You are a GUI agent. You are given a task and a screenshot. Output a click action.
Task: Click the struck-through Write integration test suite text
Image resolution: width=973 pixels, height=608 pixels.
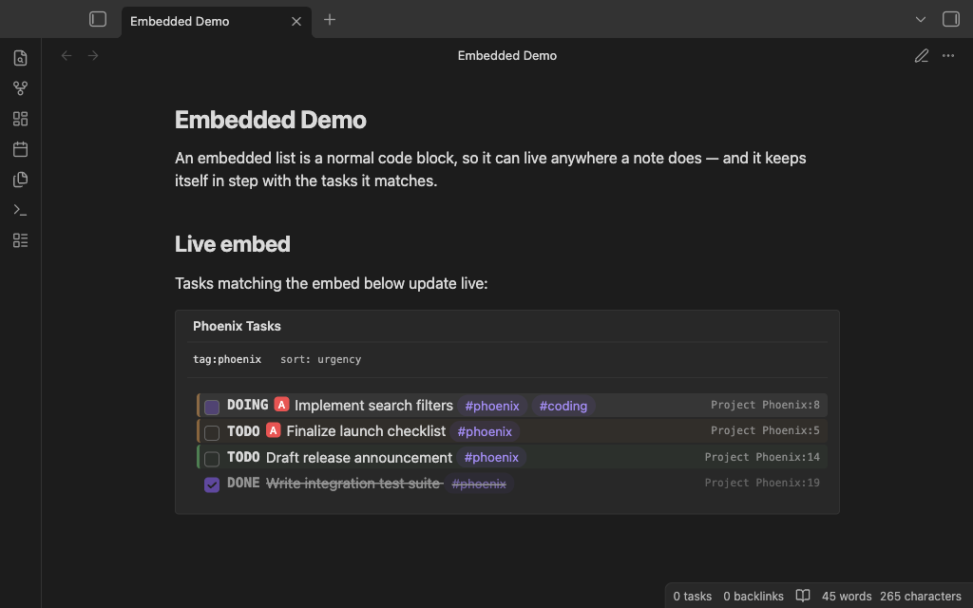pos(353,484)
